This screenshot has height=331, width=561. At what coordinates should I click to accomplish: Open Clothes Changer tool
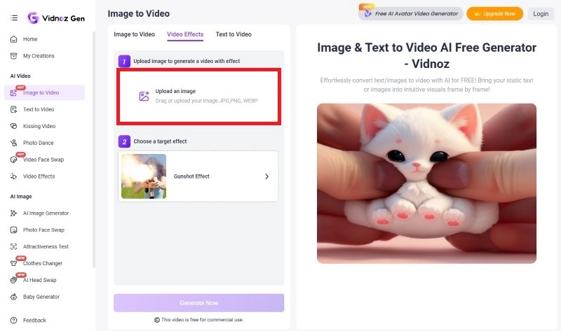pos(42,263)
